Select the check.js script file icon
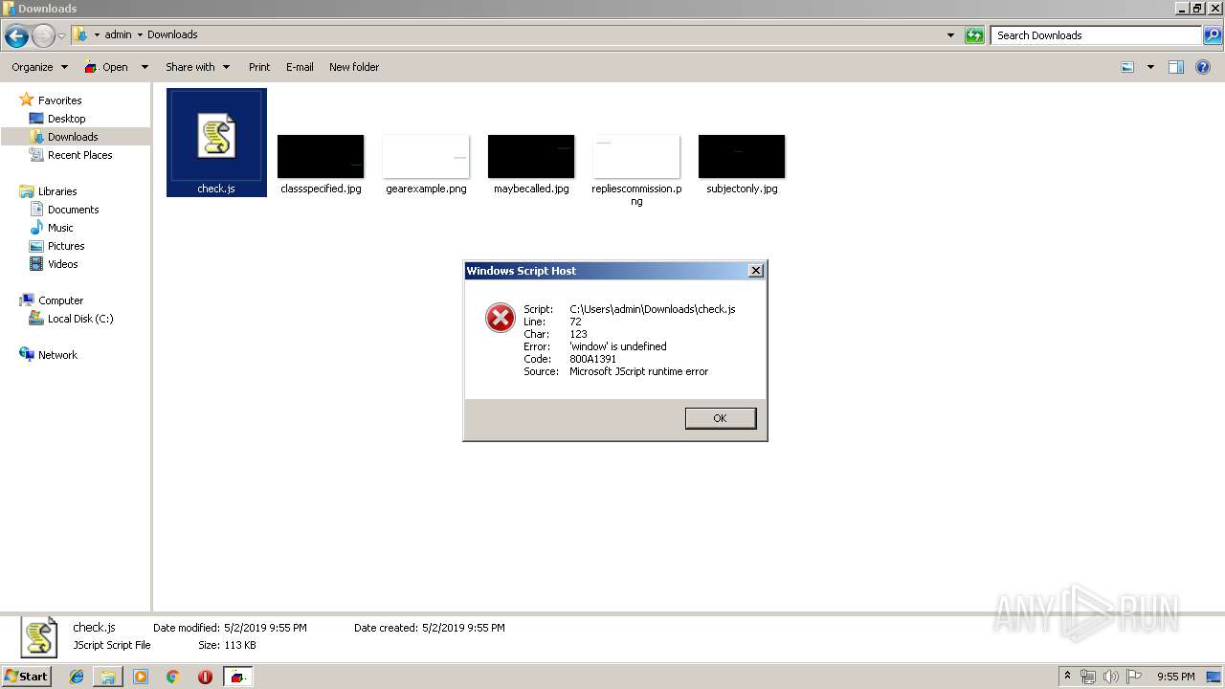The height and width of the screenshot is (689, 1225). pyautogui.click(x=216, y=136)
